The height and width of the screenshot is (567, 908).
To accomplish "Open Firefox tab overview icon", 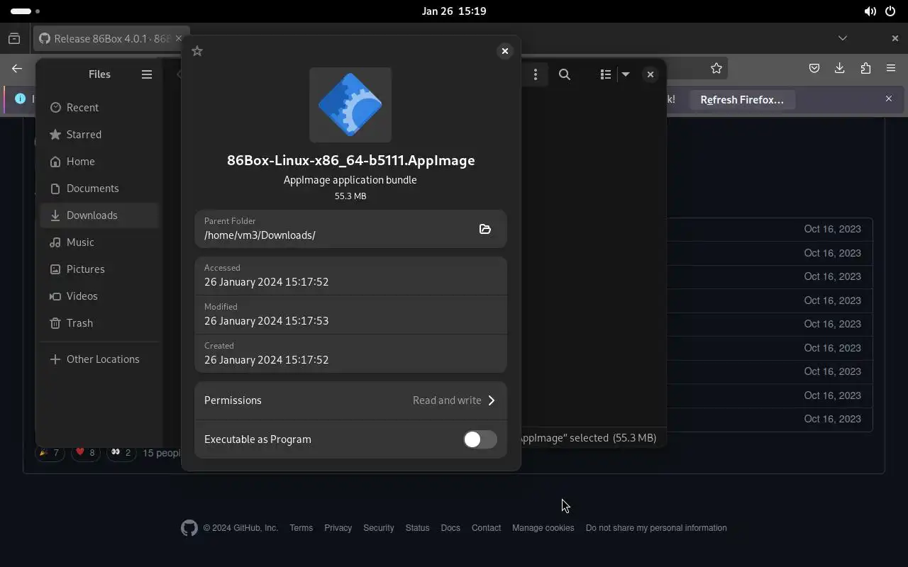I will point(14,39).
